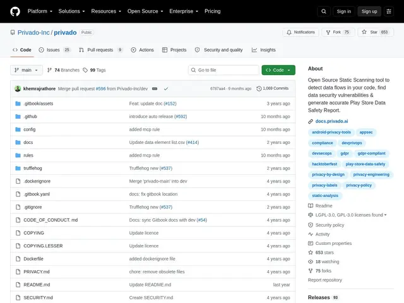This screenshot has height=303, width=404.
Task: Open the config folder
Action: click(x=30, y=129)
